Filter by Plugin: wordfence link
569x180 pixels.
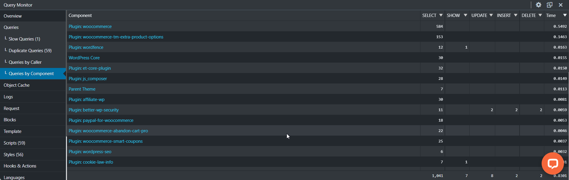86,47
